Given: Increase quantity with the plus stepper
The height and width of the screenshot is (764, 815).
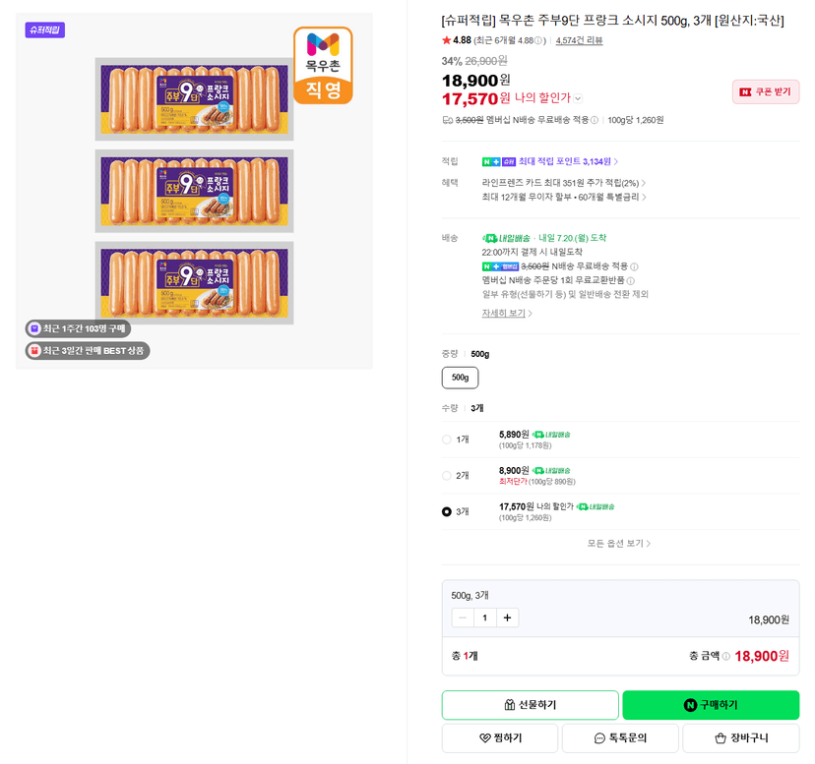Looking at the screenshot, I should [507, 617].
